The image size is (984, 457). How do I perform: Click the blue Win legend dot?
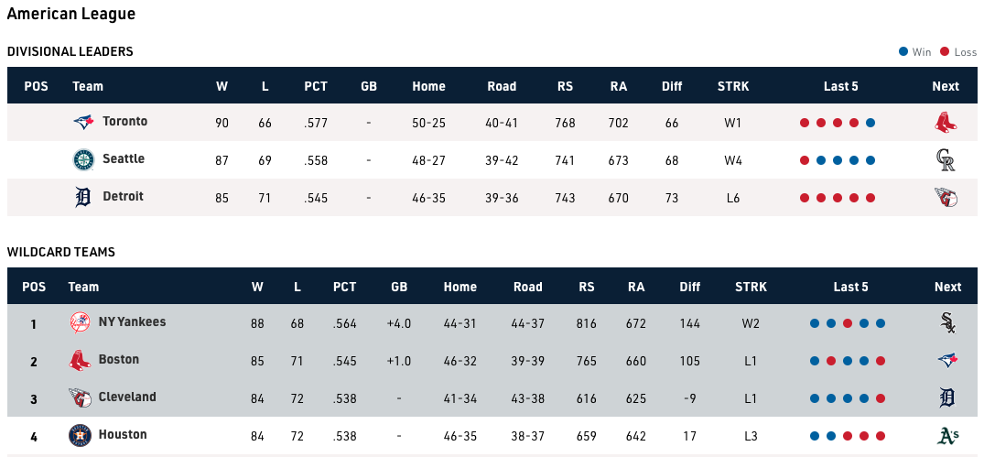pyautogui.click(x=903, y=52)
